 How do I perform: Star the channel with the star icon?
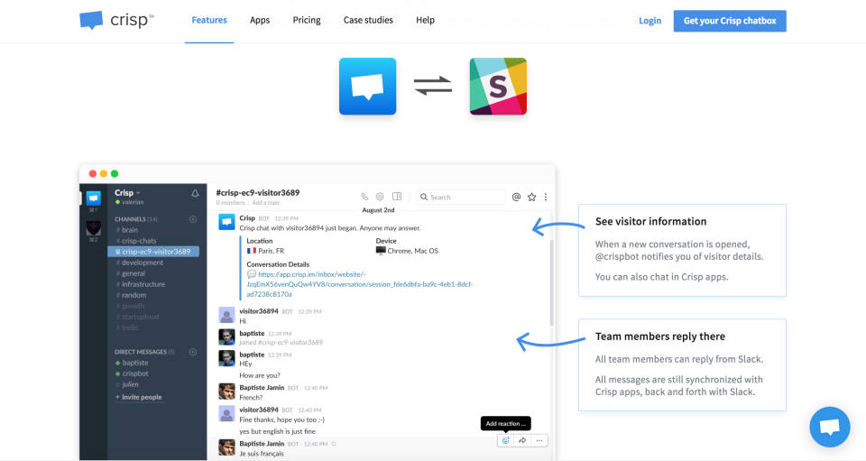531,197
